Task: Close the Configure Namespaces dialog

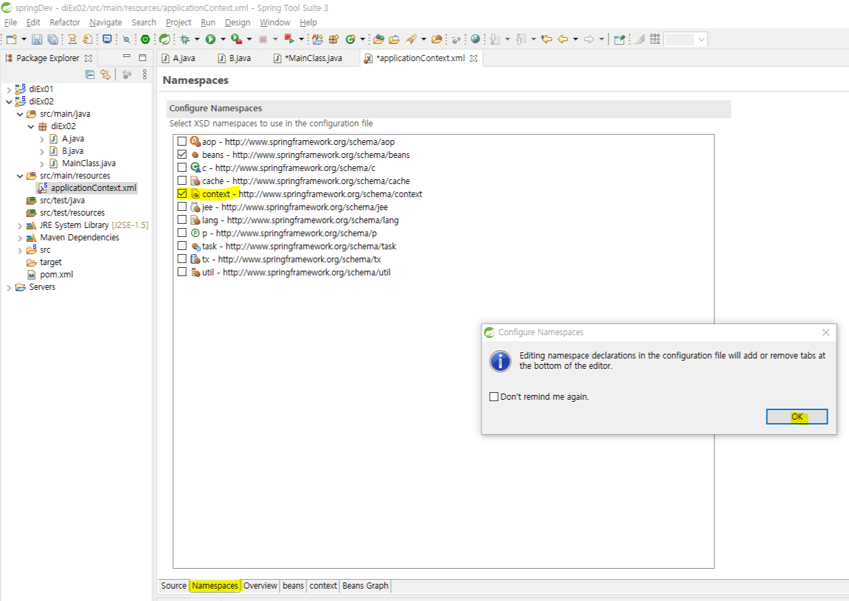Action: 826,332
